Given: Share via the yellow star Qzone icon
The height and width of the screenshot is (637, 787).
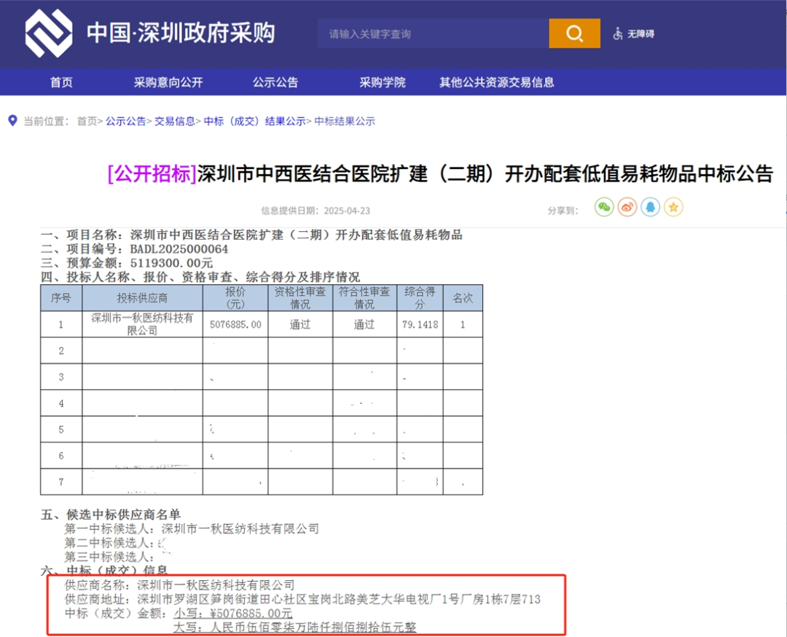Looking at the screenshot, I should pyautogui.click(x=673, y=208).
